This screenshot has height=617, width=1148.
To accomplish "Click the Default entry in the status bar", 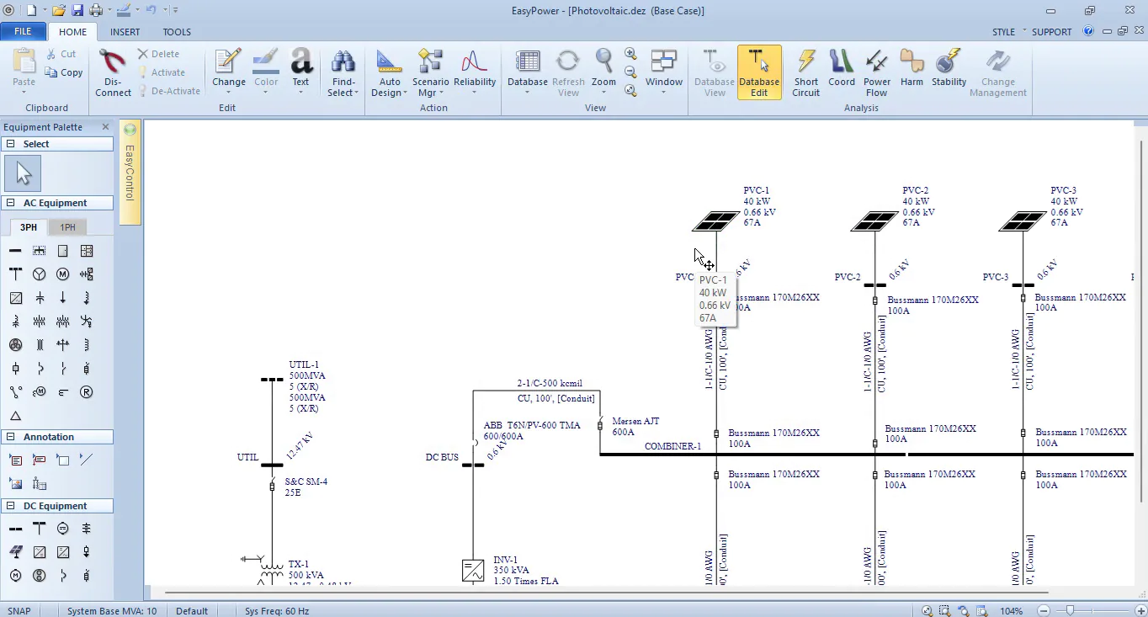I will (x=192, y=611).
